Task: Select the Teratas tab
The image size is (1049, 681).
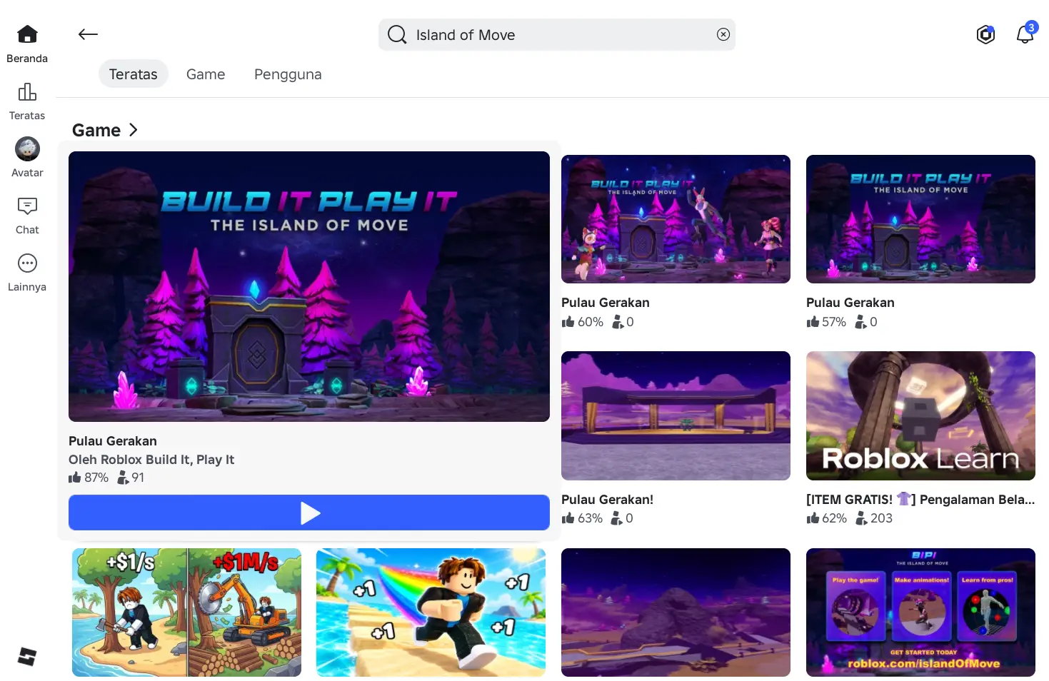Action: 133,74
